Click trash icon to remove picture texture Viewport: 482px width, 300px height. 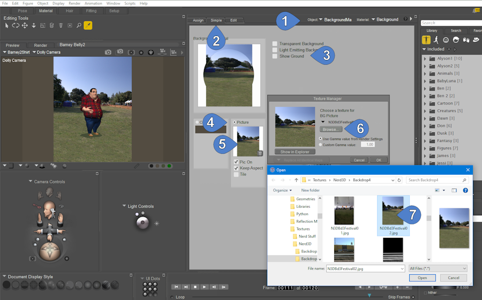coord(260,153)
